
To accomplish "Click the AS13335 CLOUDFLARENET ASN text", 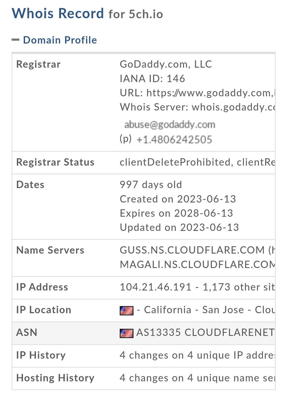I will [x=205, y=333].
